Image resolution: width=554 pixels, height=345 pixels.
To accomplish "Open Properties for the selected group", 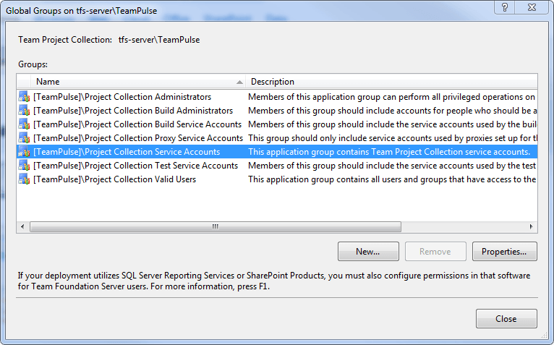I will 505,251.
